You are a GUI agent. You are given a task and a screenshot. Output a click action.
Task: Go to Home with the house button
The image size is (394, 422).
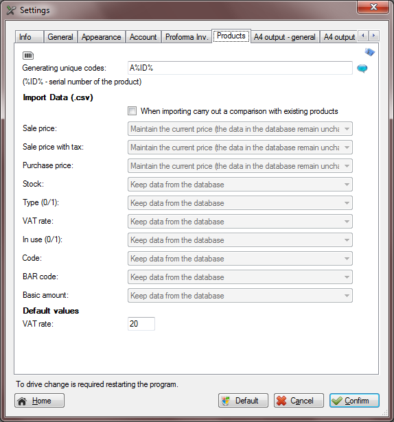[39, 401]
